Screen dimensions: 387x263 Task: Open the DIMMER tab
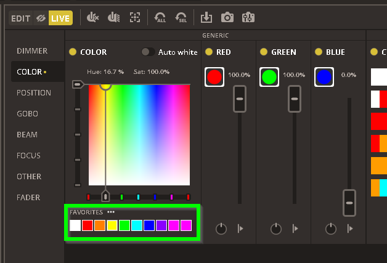(32, 51)
